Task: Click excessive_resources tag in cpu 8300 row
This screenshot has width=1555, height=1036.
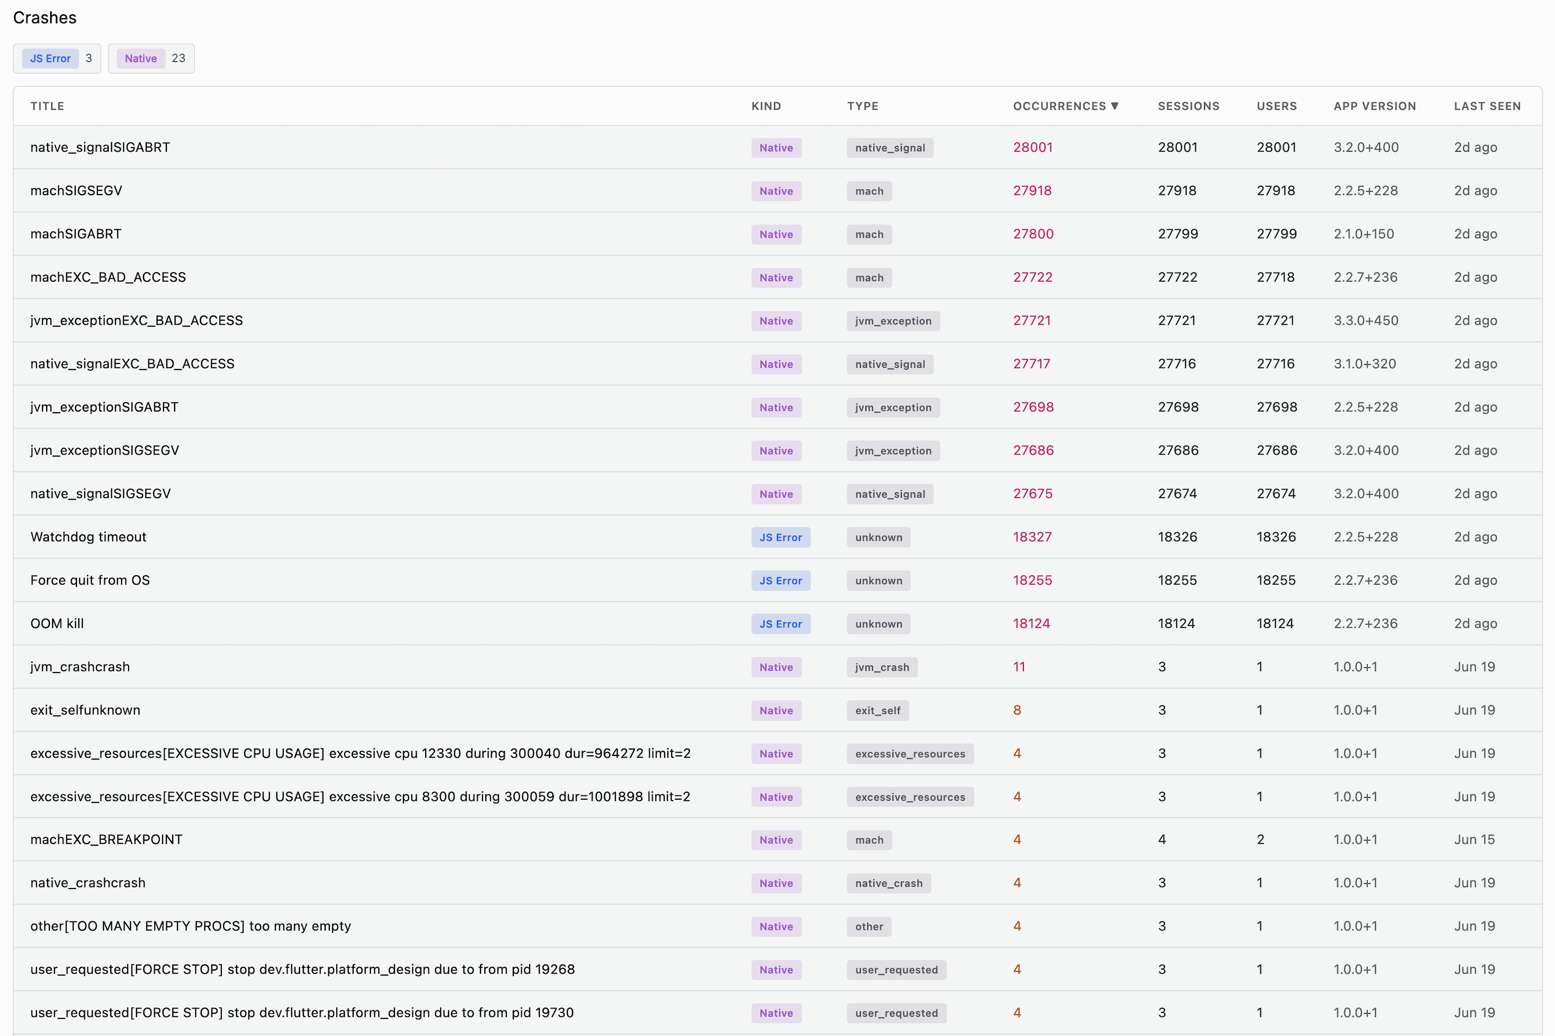Action: coord(910,797)
